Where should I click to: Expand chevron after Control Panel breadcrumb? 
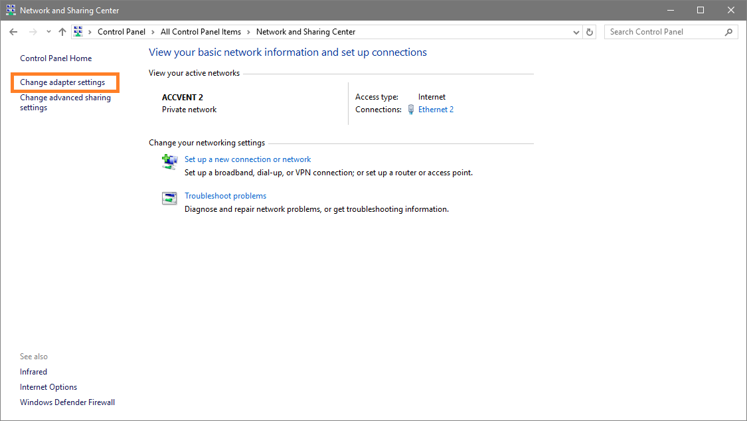153,32
